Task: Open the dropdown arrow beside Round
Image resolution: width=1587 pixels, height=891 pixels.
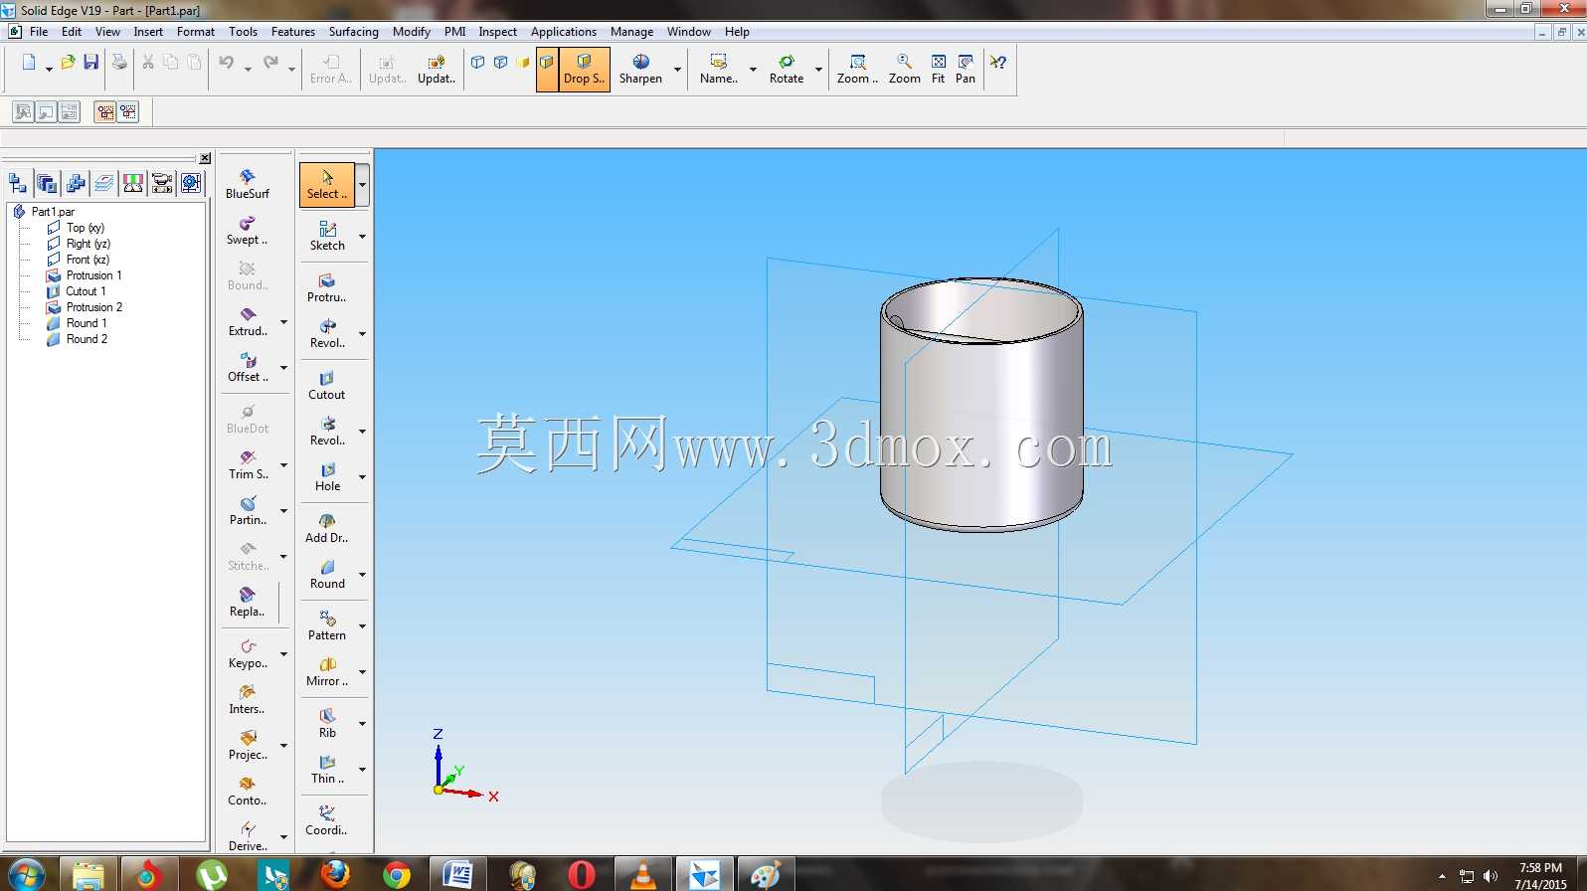Action: (362, 575)
